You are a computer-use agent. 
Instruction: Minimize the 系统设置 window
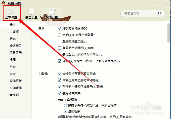click(158, 3)
